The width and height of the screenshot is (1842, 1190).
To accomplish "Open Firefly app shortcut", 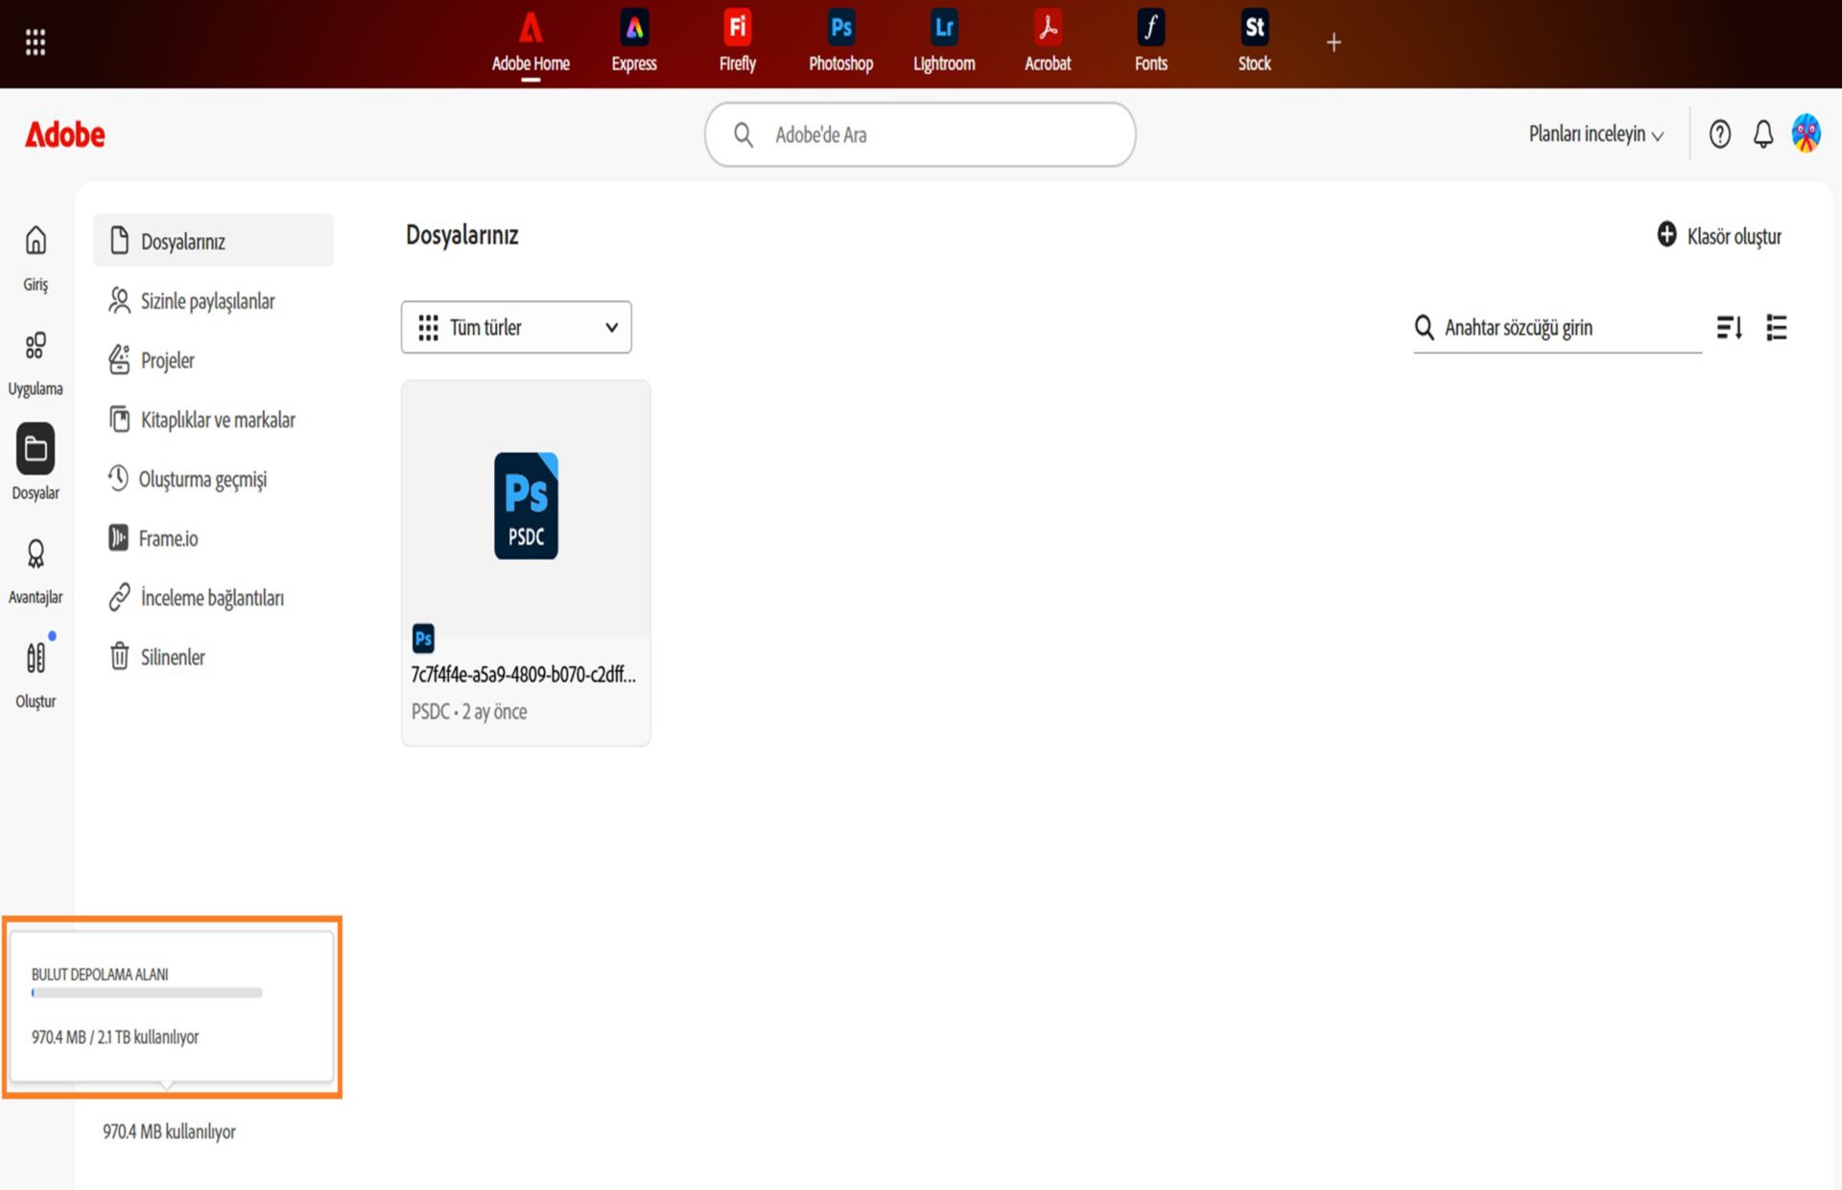I will coord(737,42).
